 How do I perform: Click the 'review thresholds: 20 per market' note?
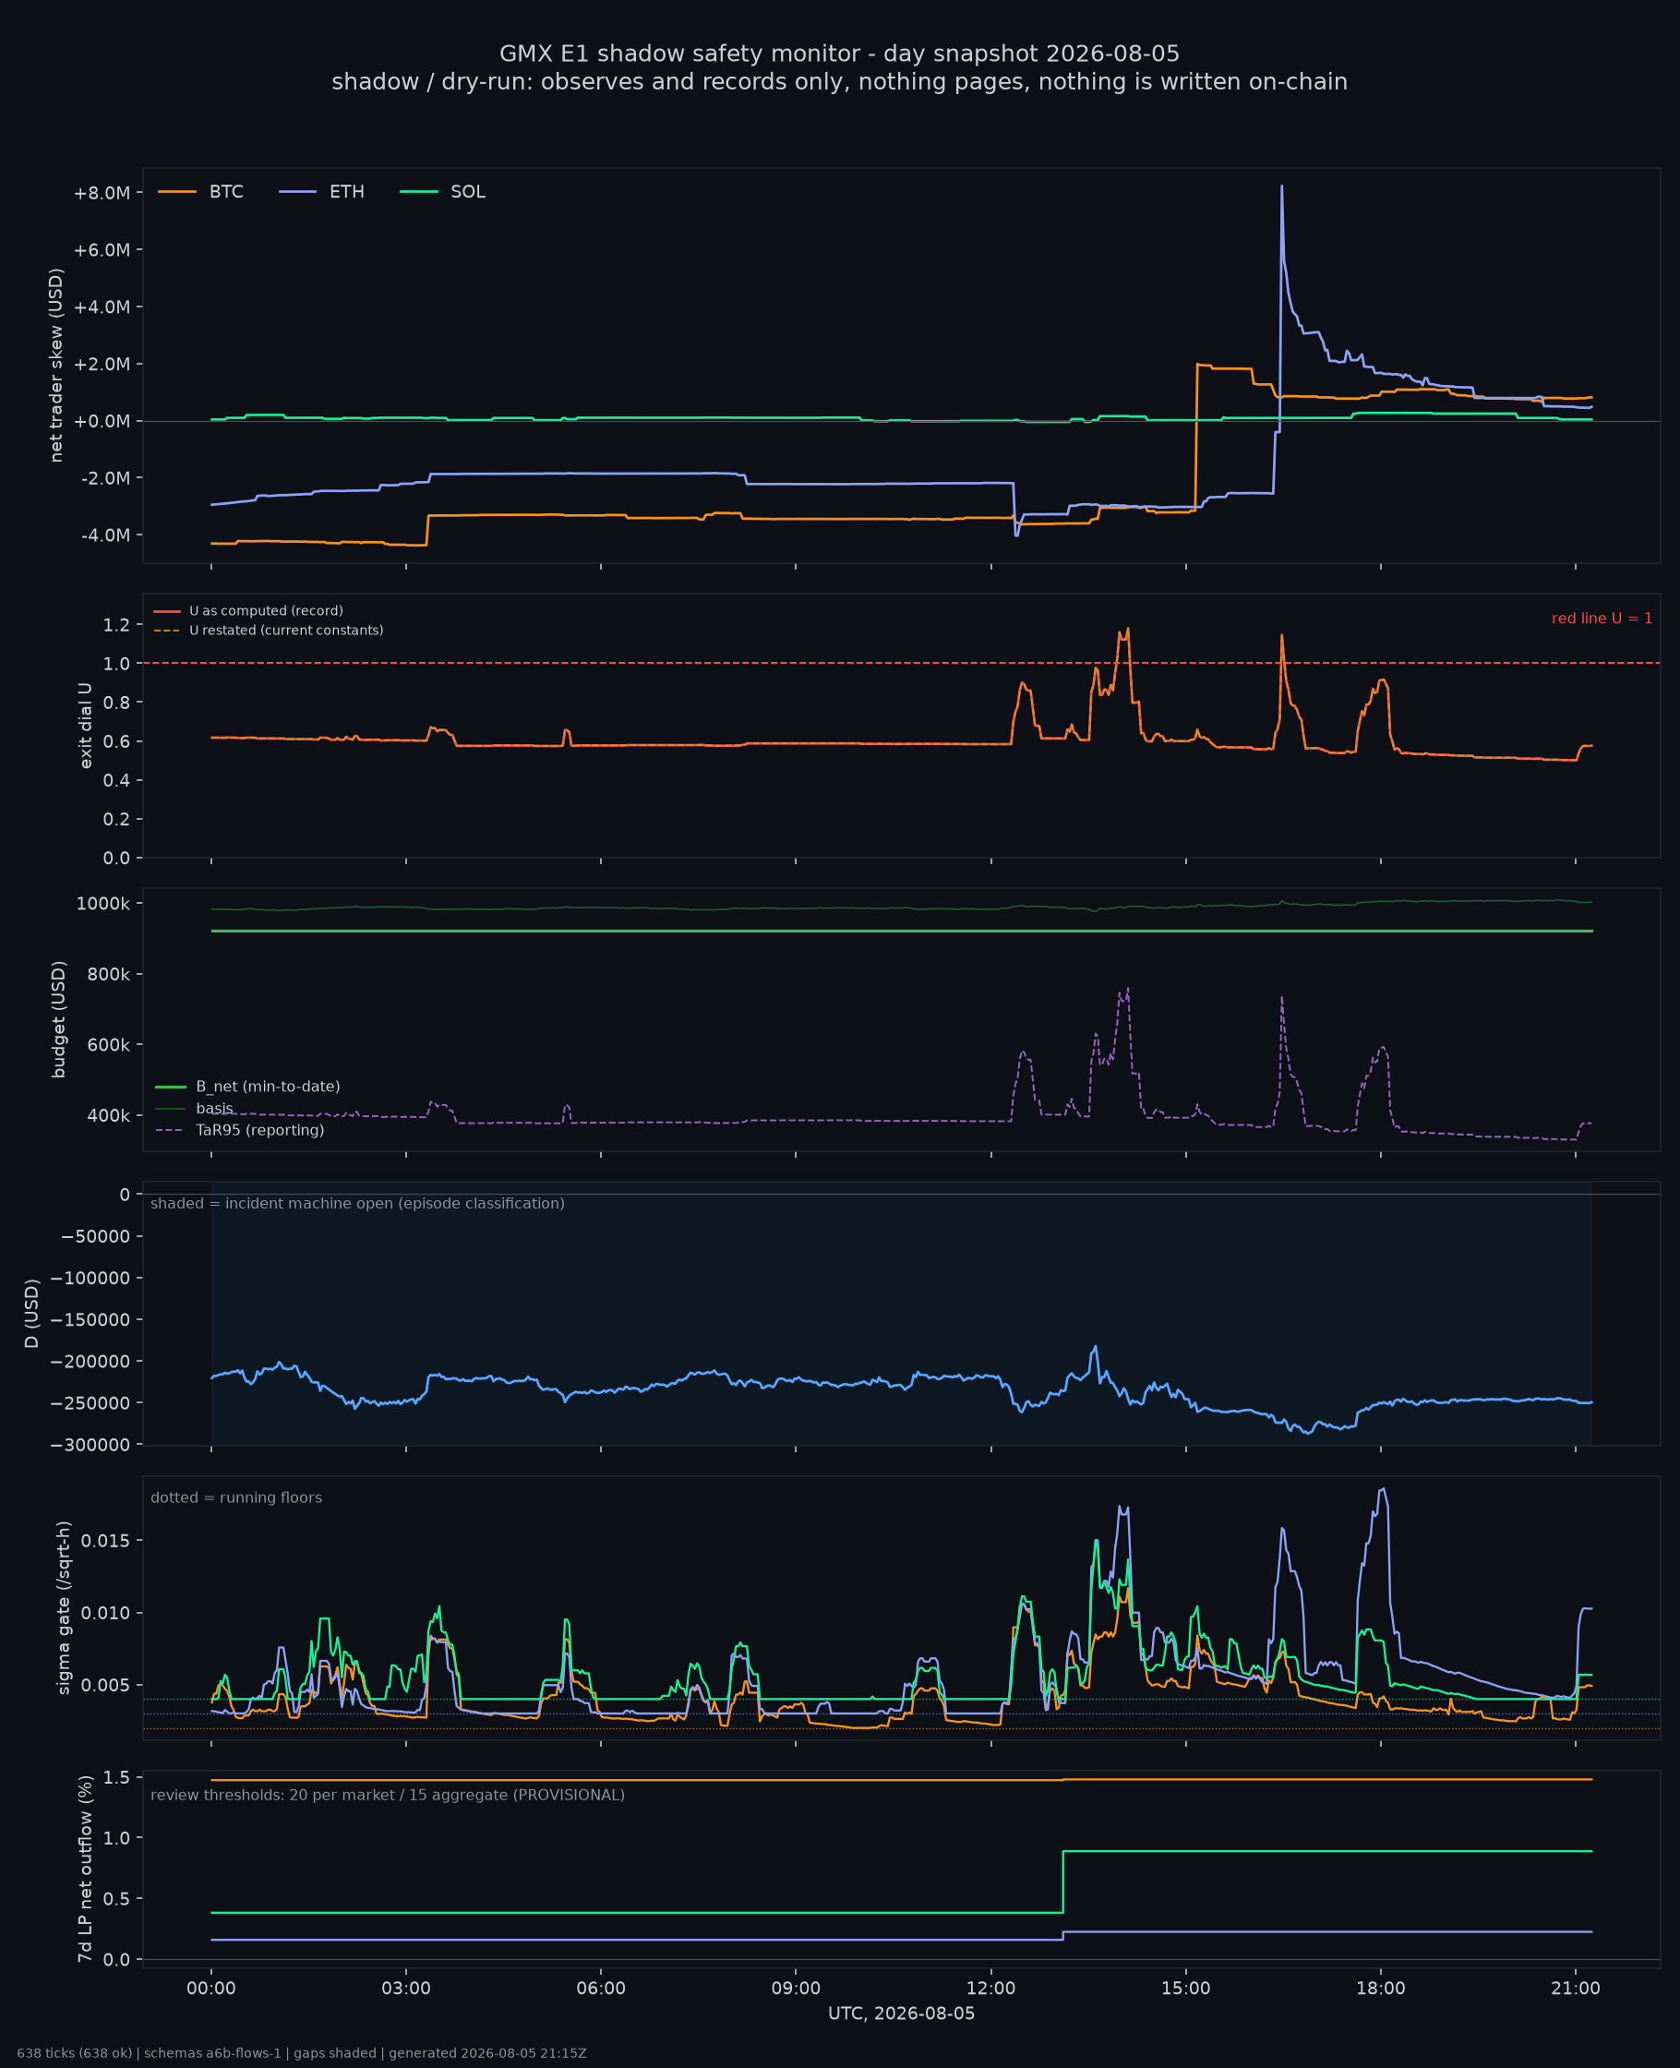387,1794
